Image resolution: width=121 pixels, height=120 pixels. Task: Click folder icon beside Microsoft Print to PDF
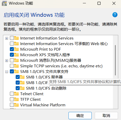[x=16, y=49]
